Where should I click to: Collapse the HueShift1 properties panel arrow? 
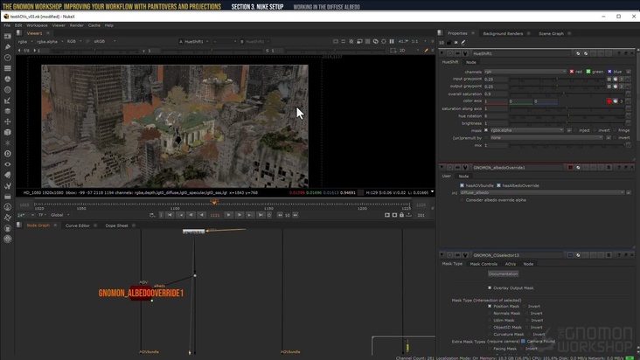442,53
